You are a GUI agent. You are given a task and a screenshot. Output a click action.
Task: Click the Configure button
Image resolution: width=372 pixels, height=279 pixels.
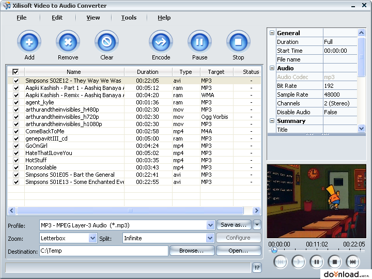point(238,238)
